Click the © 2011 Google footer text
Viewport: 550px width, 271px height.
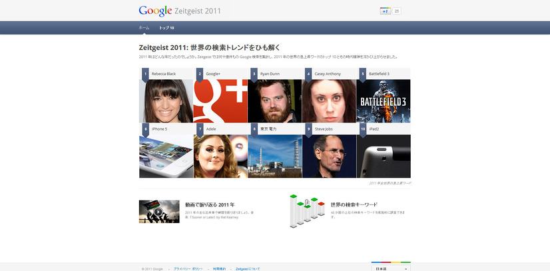(152, 269)
